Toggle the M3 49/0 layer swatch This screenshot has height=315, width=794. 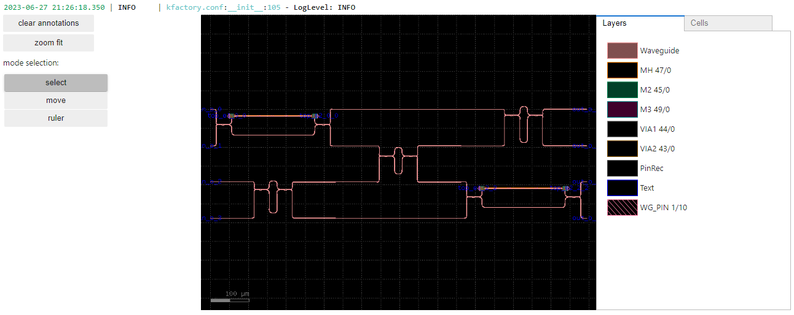point(623,110)
